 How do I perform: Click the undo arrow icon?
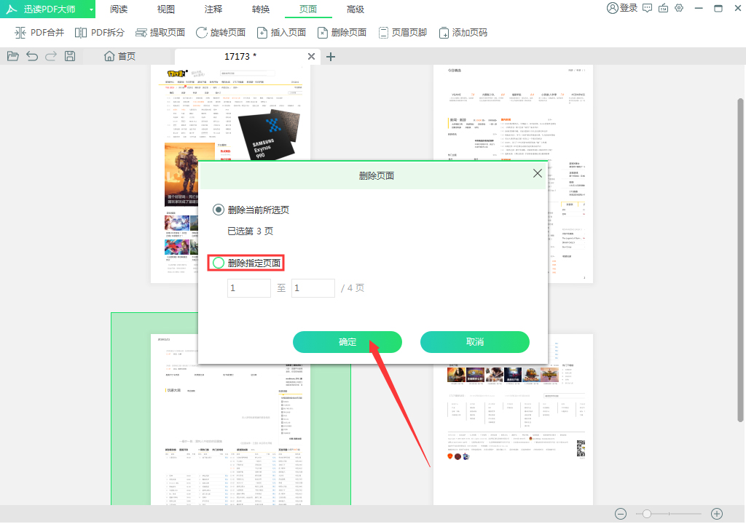(31, 56)
